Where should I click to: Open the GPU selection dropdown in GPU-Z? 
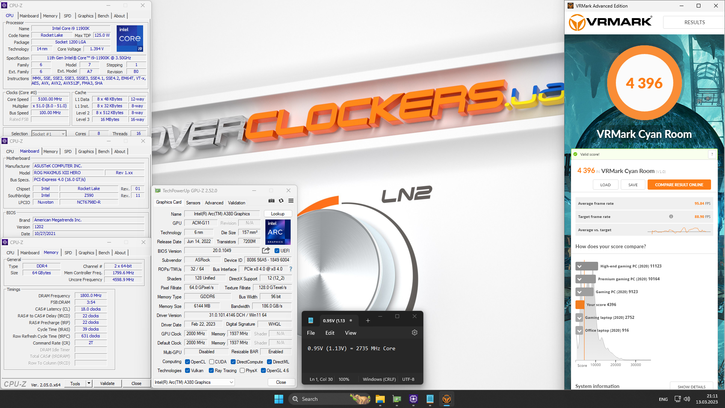click(194, 382)
